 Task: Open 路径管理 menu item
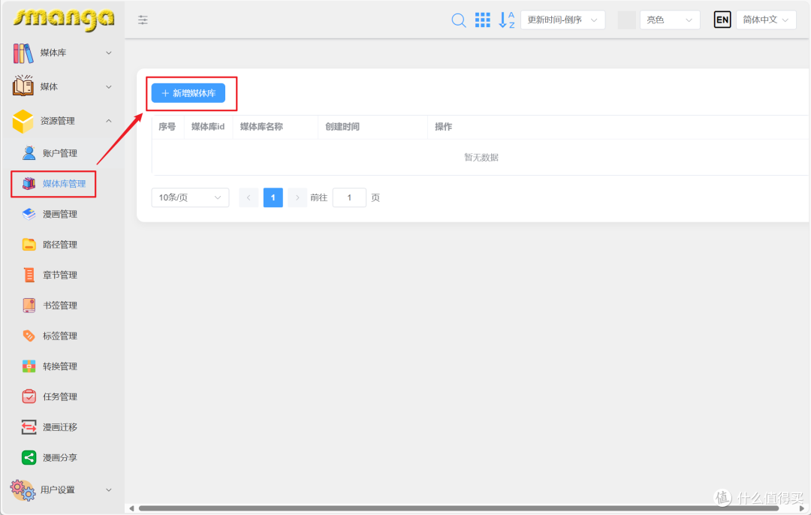pyautogui.click(x=62, y=245)
